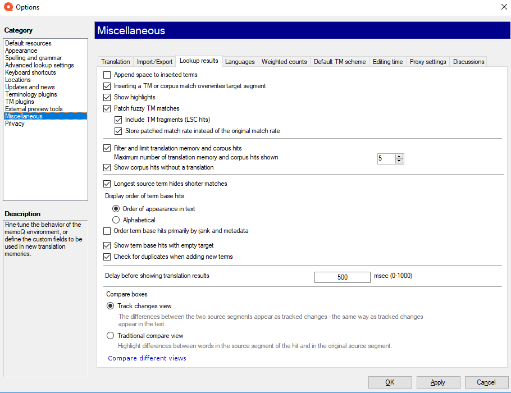Open the Compare different views link
Viewport: 511px width, 393px height.
[147, 358]
